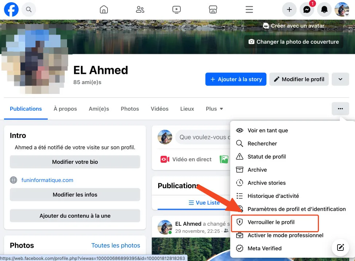This screenshot has width=355, height=261.
Task: Click Ajouter à la story
Action: click(x=235, y=79)
